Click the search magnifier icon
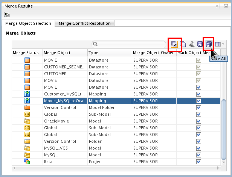 [x=96, y=44]
